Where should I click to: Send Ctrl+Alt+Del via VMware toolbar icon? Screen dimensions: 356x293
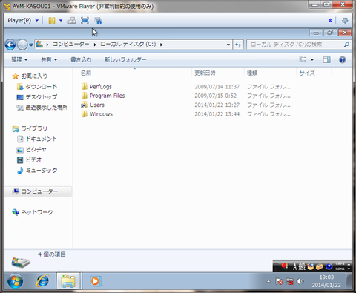72,20
